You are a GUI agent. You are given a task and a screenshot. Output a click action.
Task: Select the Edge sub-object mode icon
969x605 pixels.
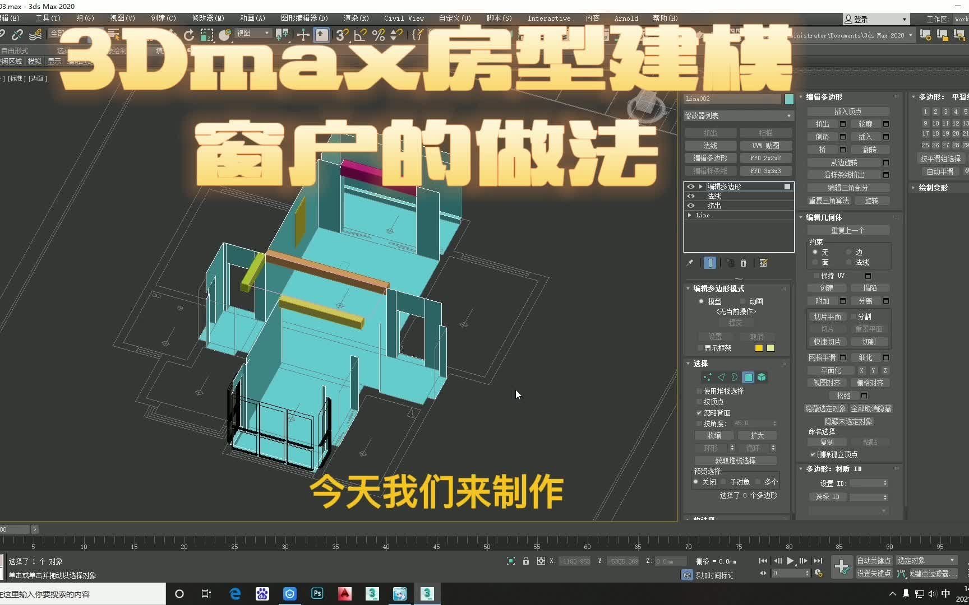[722, 377]
